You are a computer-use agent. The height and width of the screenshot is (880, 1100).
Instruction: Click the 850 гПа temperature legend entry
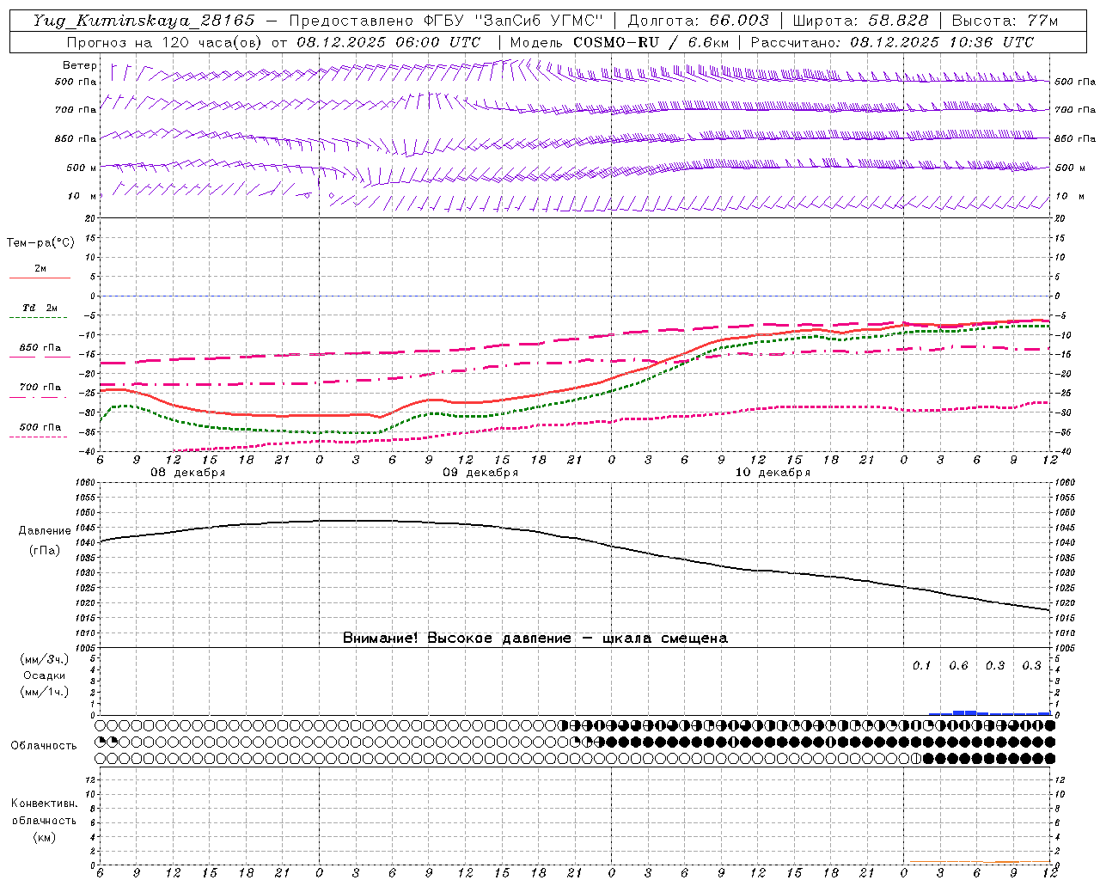click(x=40, y=348)
